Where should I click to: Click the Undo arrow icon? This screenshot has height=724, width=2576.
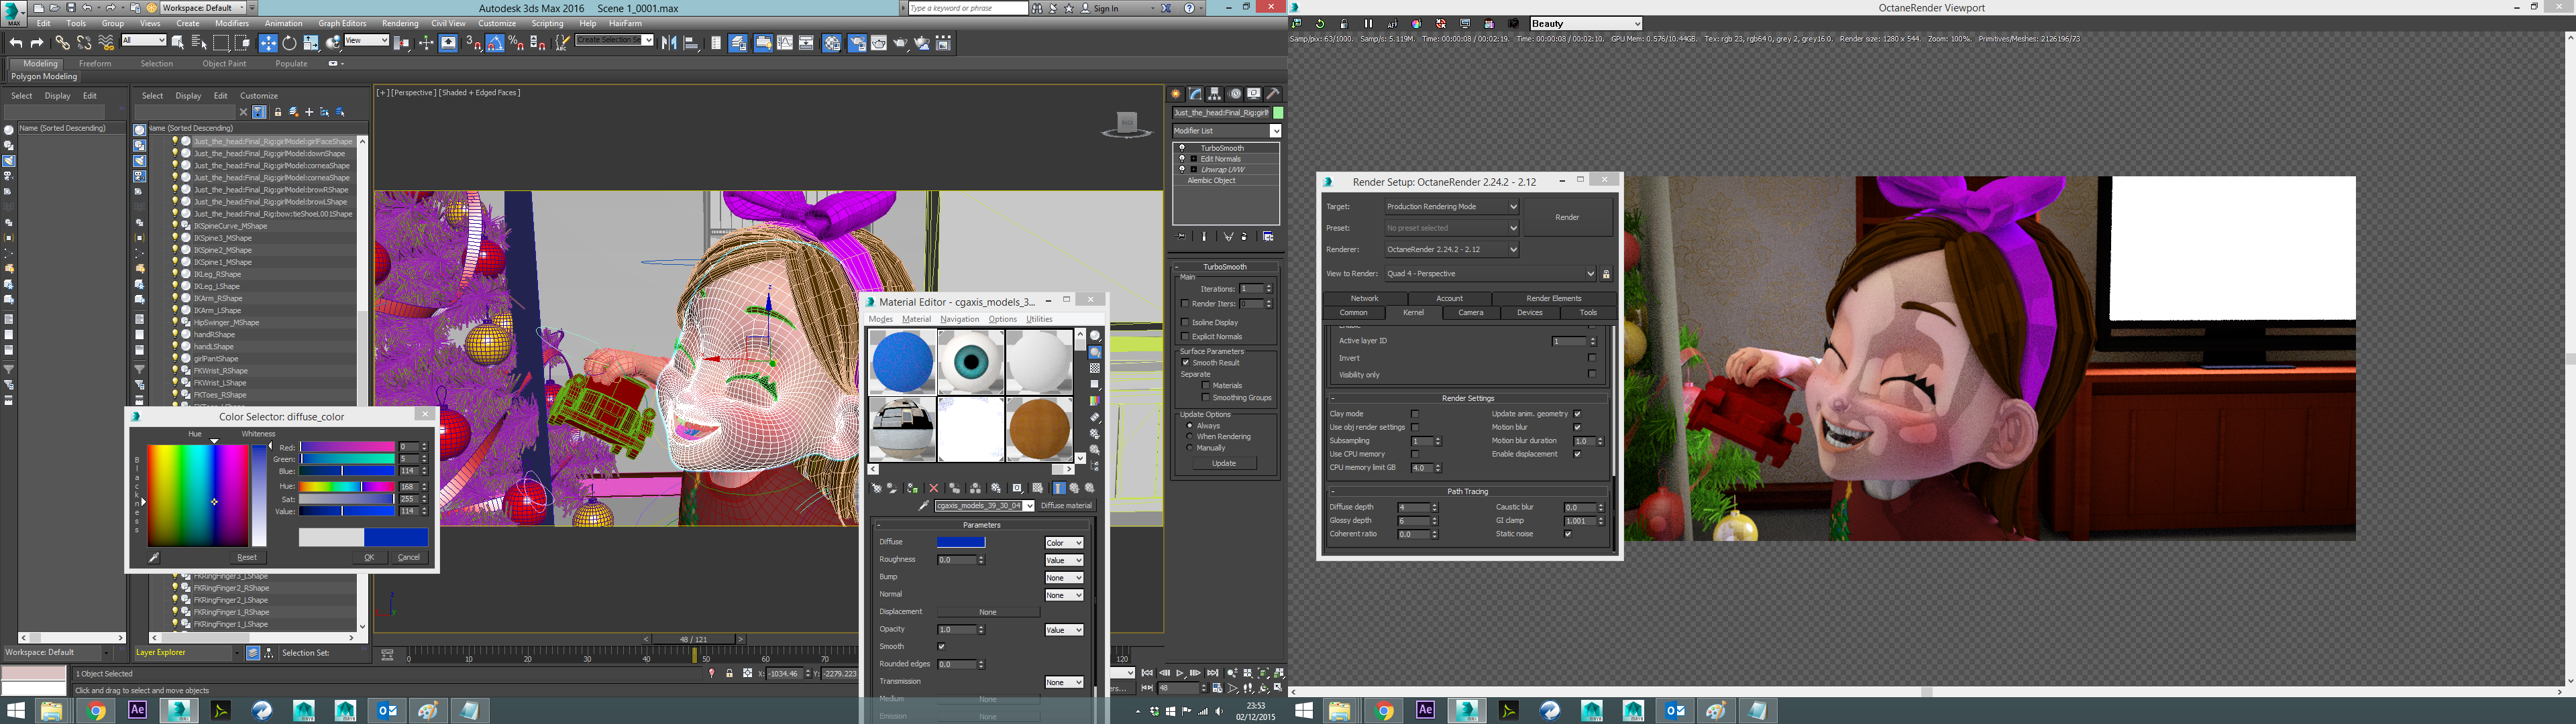pos(15,43)
